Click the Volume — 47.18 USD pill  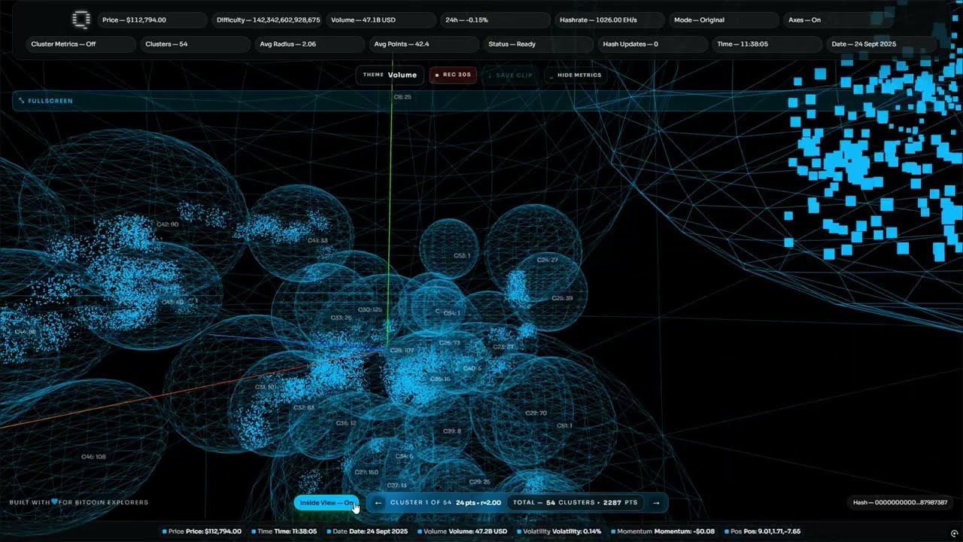[x=382, y=20]
